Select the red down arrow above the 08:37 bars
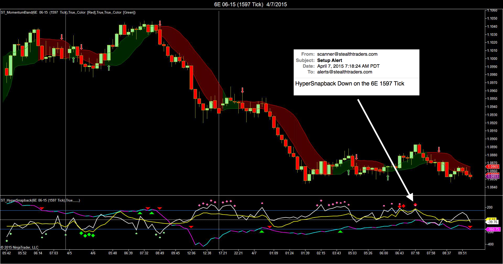The image size is (503, 264). tap(439, 150)
